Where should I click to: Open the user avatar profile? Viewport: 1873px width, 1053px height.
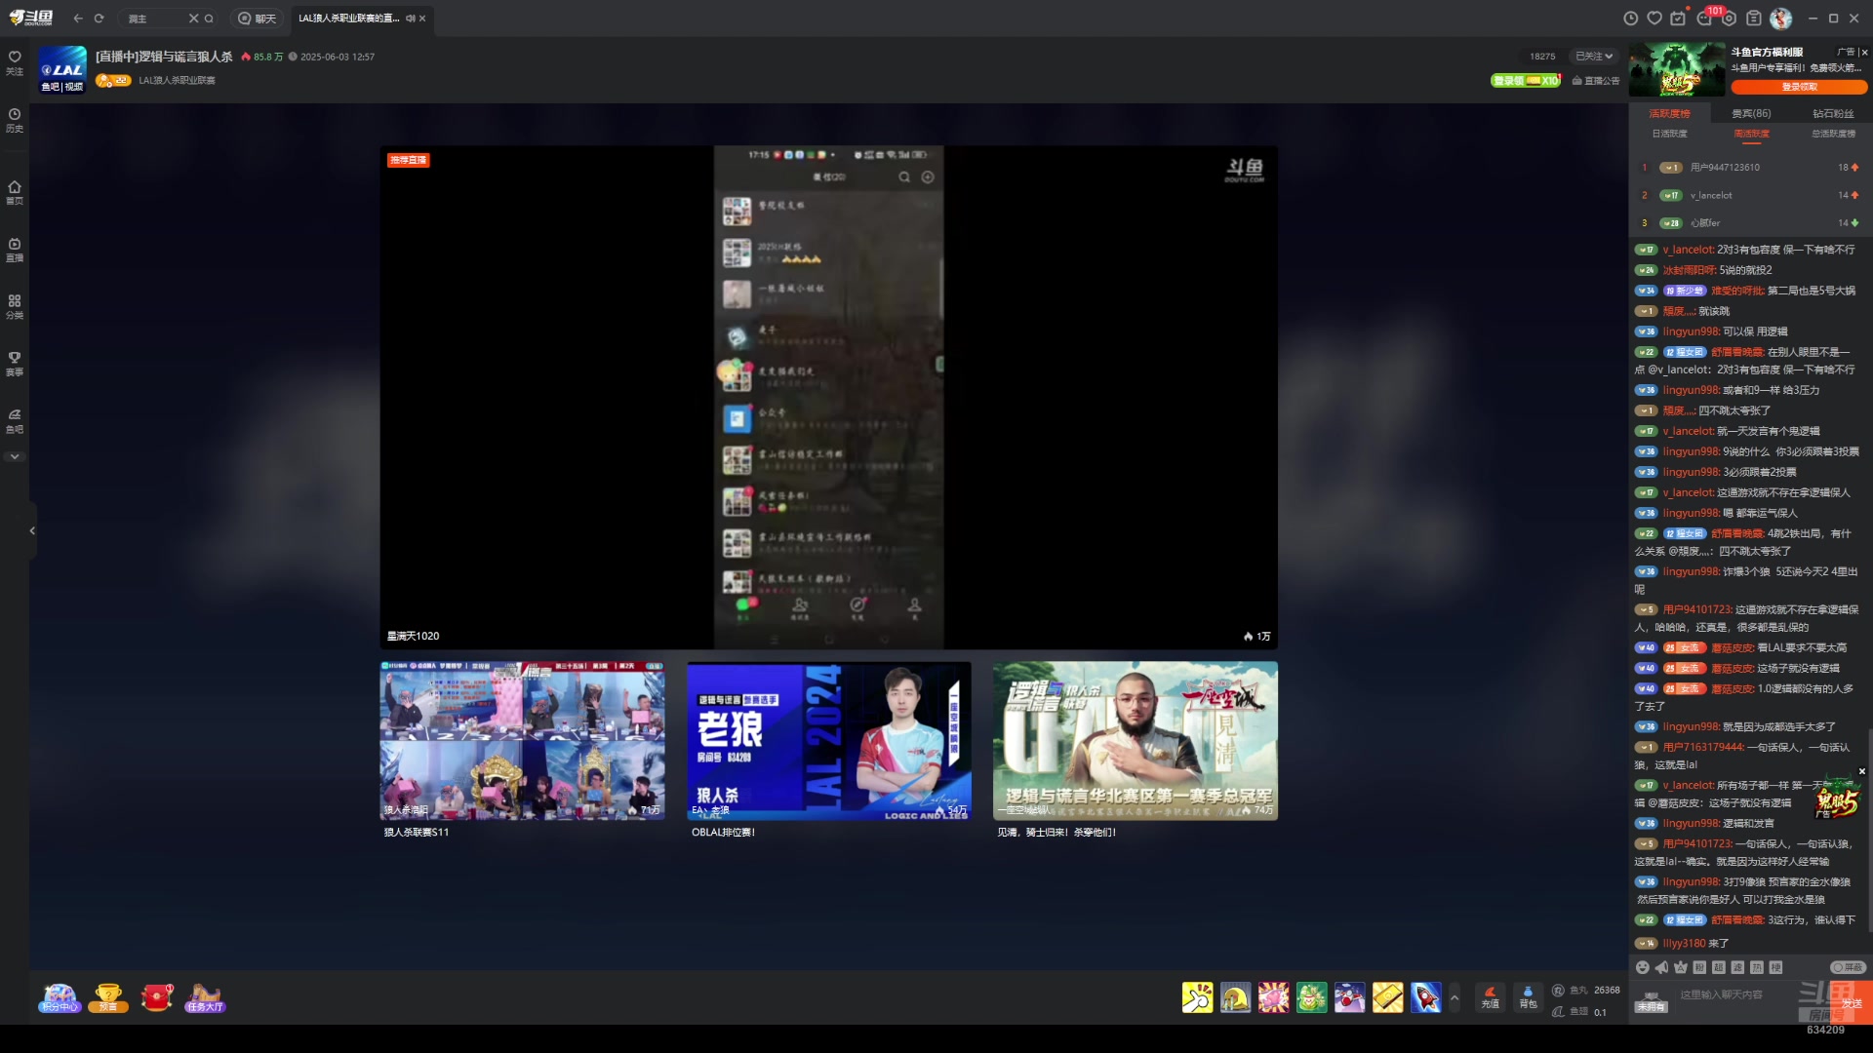(1780, 19)
